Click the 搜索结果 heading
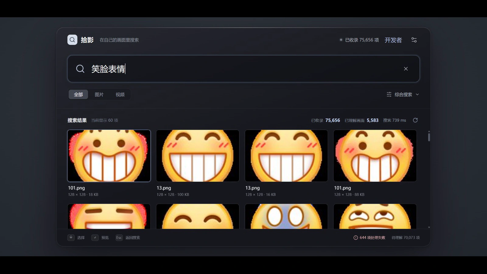This screenshot has width=487, height=274. click(77, 120)
